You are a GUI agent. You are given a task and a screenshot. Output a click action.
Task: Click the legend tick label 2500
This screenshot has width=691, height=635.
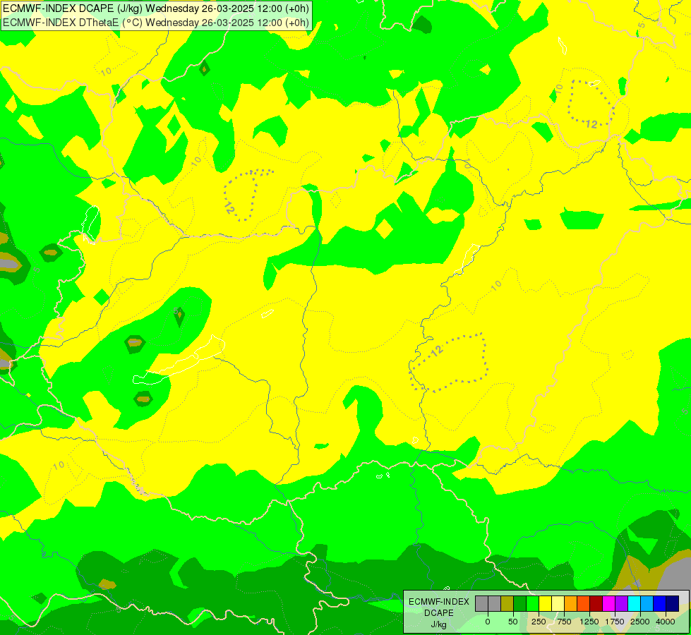[x=640, y=622]
